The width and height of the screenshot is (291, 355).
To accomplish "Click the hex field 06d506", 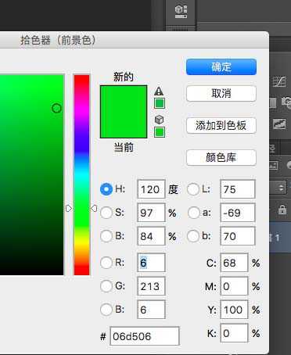I will click(x=145, y=336).
